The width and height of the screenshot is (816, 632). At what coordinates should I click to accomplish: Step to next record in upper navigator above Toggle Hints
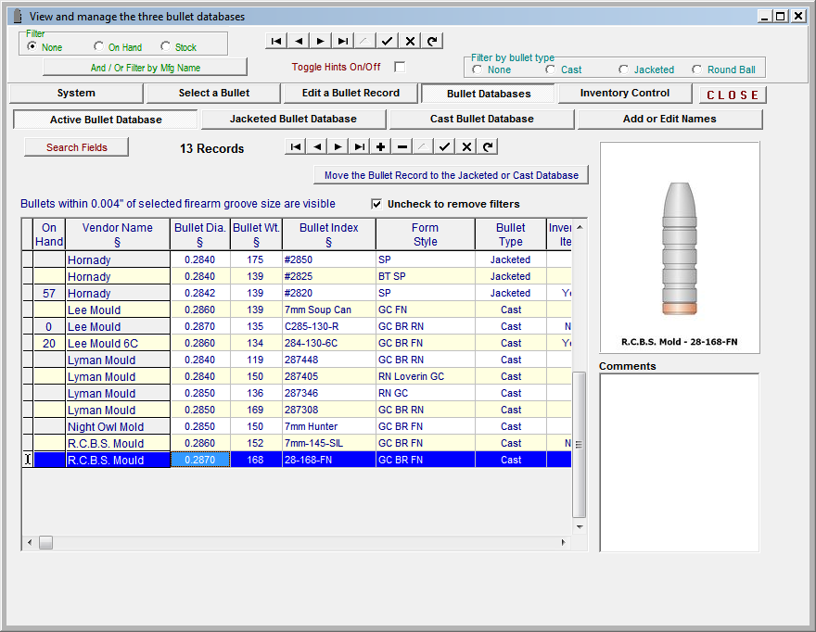[321, 41]
